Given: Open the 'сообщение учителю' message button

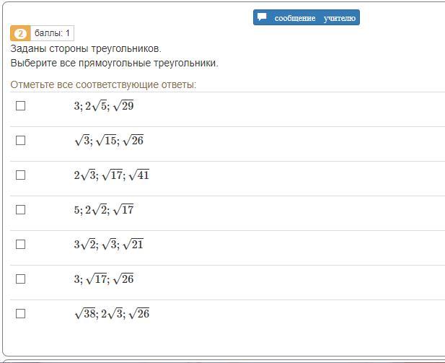Looking at the screenshot, I should click(x=307, y=17).
